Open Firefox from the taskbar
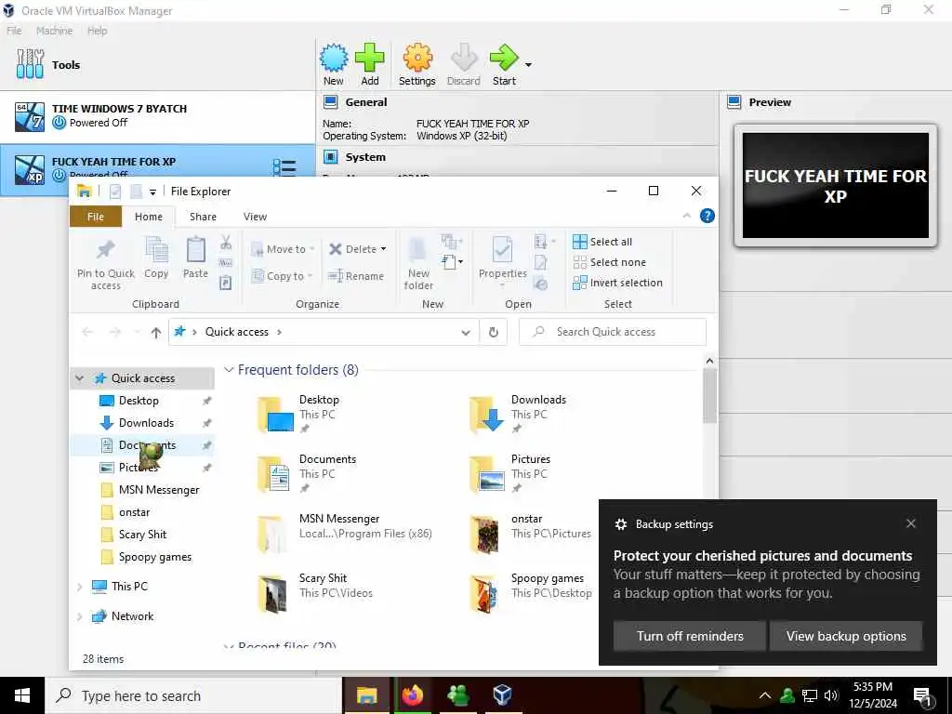The width and height of the screenshot is (952, 714). click(412, 695)
